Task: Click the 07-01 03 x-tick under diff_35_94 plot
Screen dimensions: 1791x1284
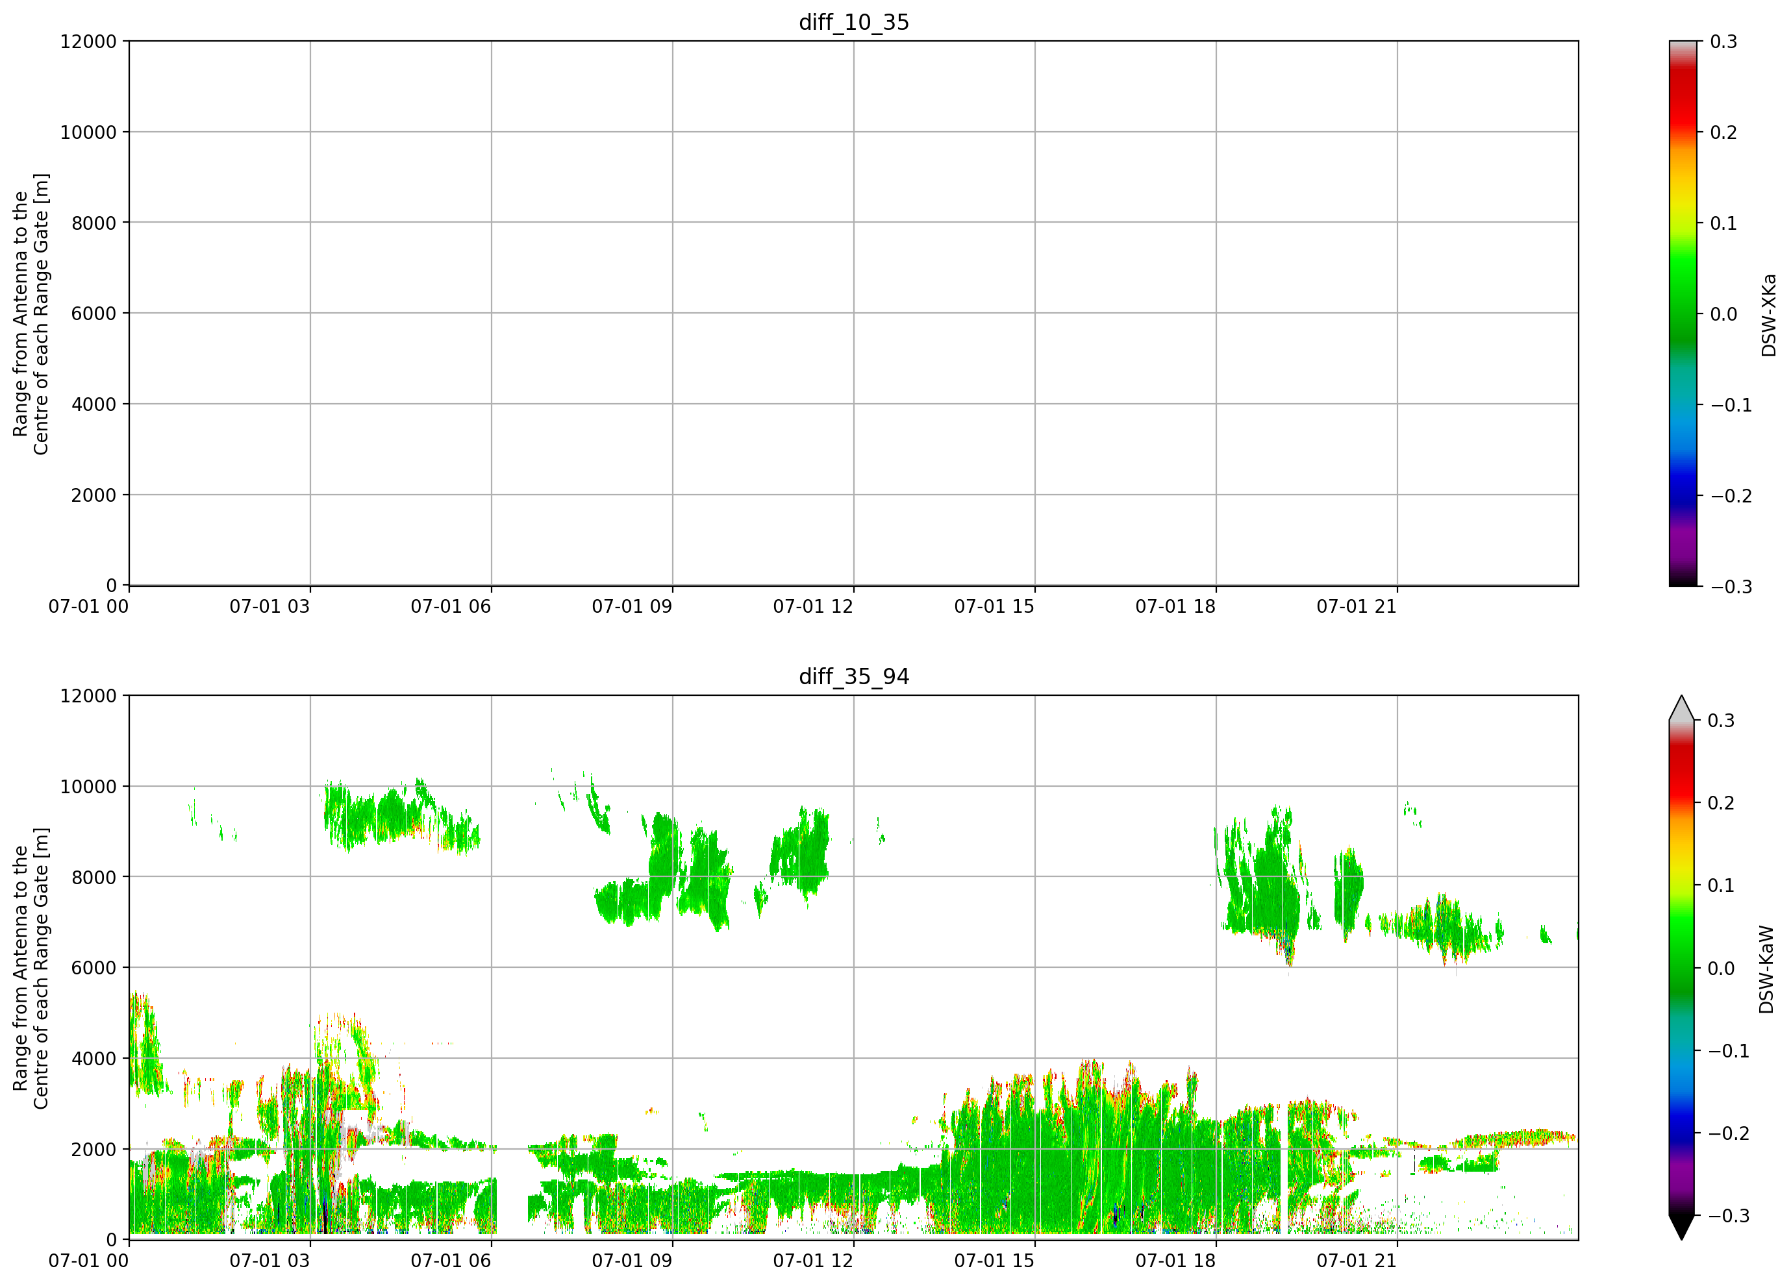Action: coord(269,1261)
